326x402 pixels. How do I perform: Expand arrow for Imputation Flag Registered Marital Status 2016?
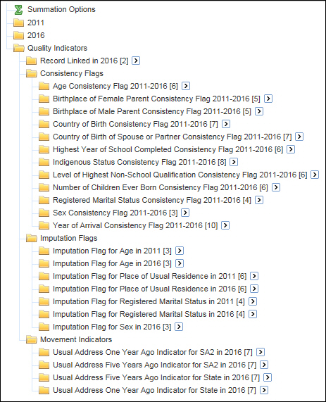(x=253, y=314)
